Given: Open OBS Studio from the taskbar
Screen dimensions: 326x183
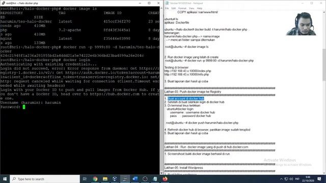Looking at the screenshot, I should [x=145, y=179].
